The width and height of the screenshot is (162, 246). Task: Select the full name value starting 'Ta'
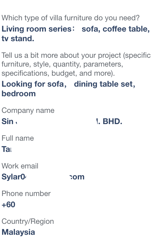coord(6,149)
